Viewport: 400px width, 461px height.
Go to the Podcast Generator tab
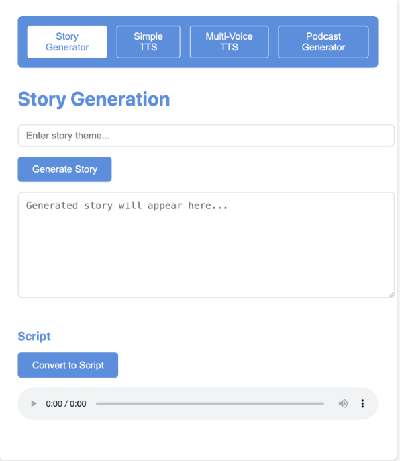(323, 42)
